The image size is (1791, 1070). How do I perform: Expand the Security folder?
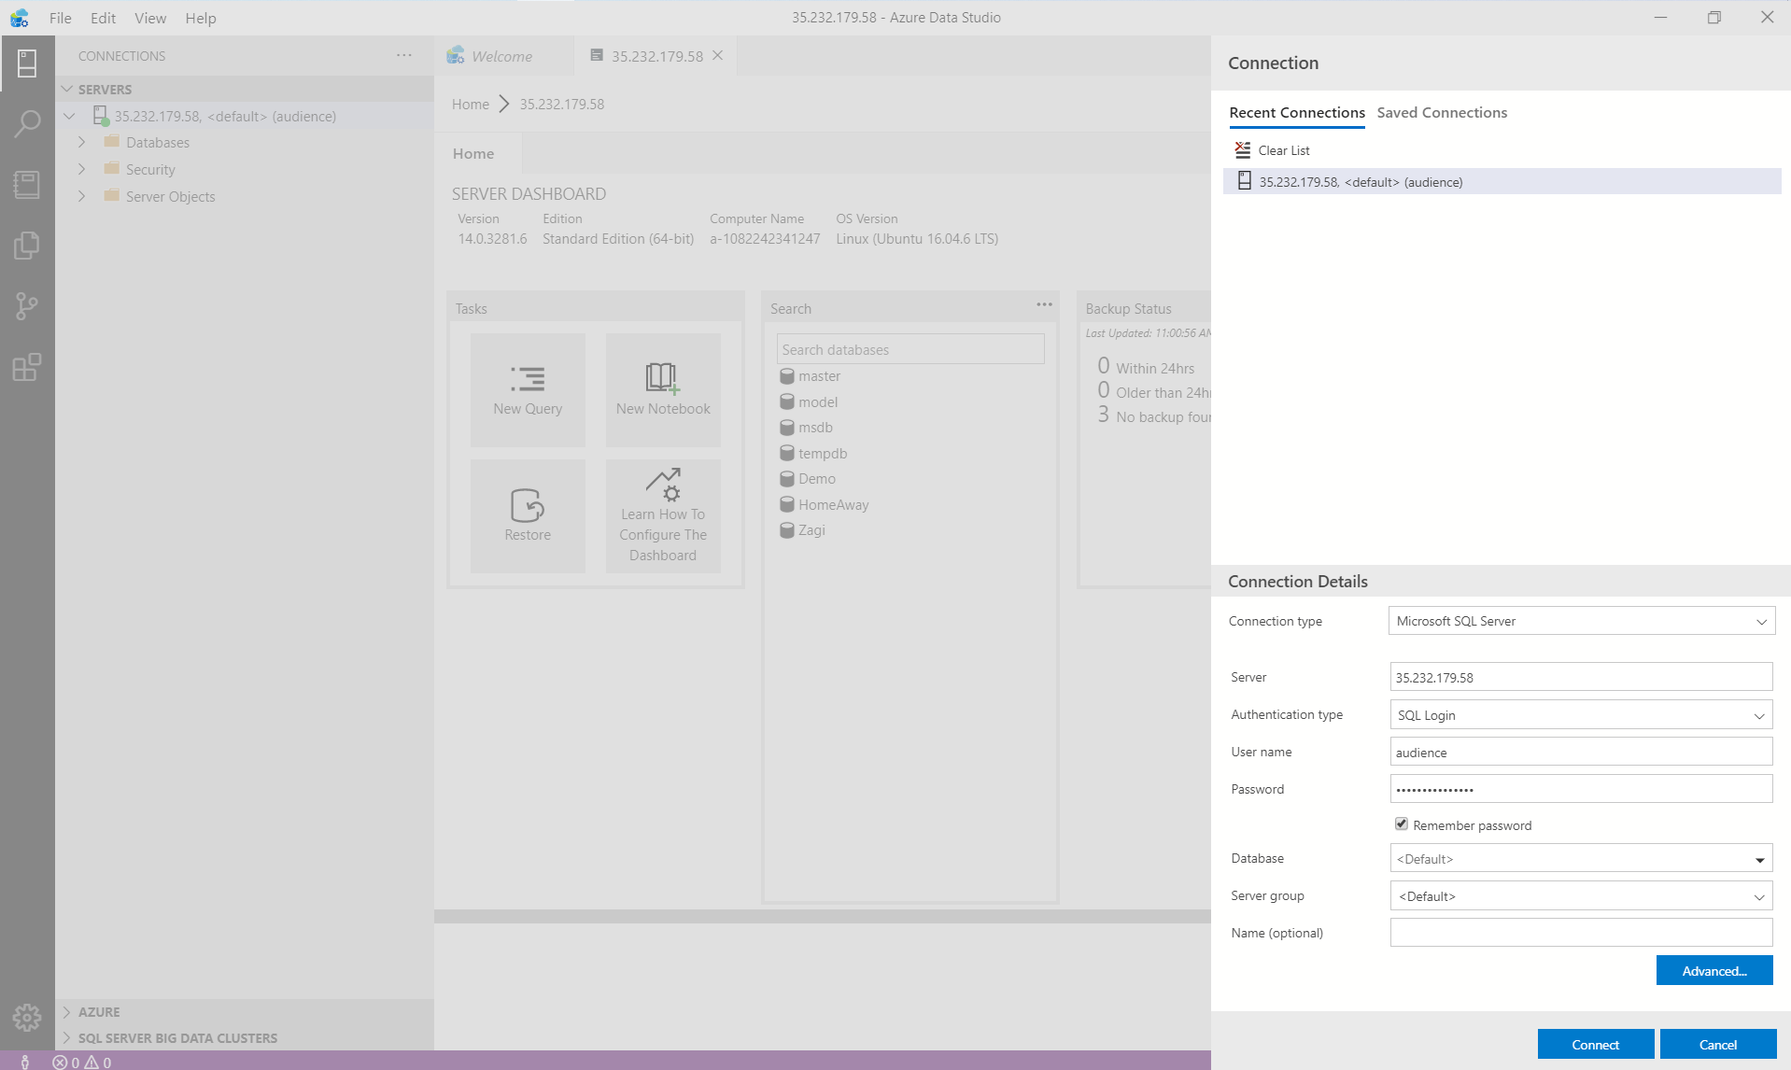click(x=82, y=169)
